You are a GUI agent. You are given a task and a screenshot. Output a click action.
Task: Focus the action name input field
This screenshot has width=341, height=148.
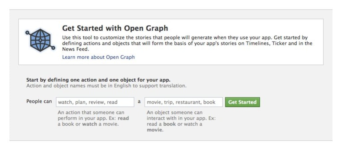click(95, 102)
